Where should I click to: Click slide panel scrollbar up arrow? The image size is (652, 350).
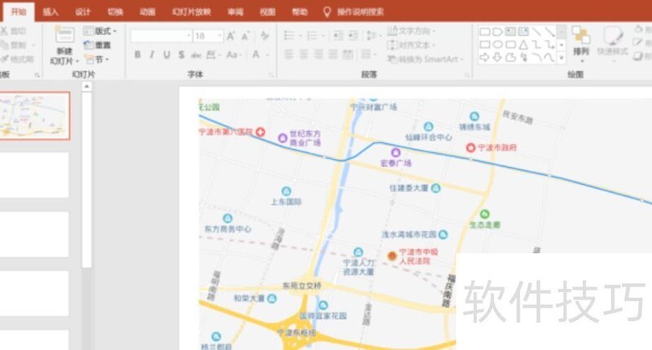click(86, 86)
